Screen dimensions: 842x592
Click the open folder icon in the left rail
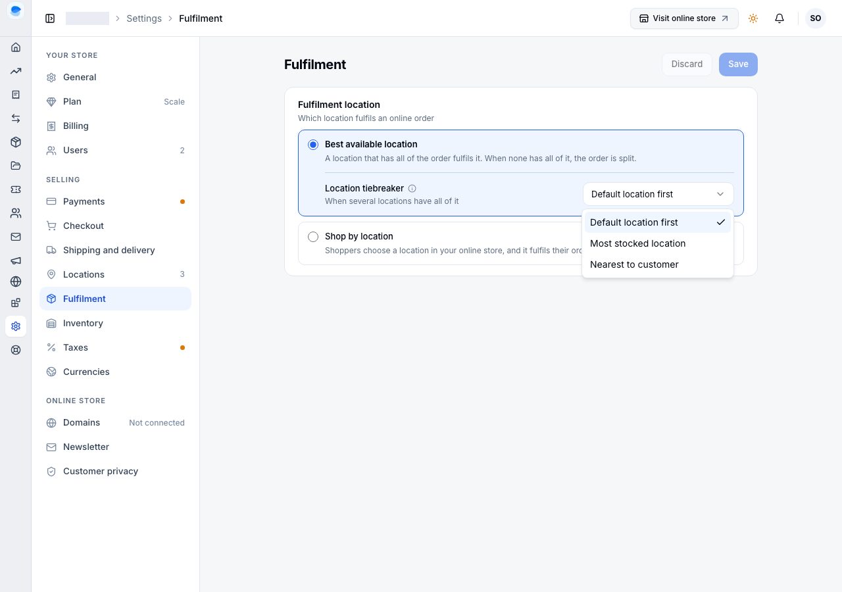[16, 166]
